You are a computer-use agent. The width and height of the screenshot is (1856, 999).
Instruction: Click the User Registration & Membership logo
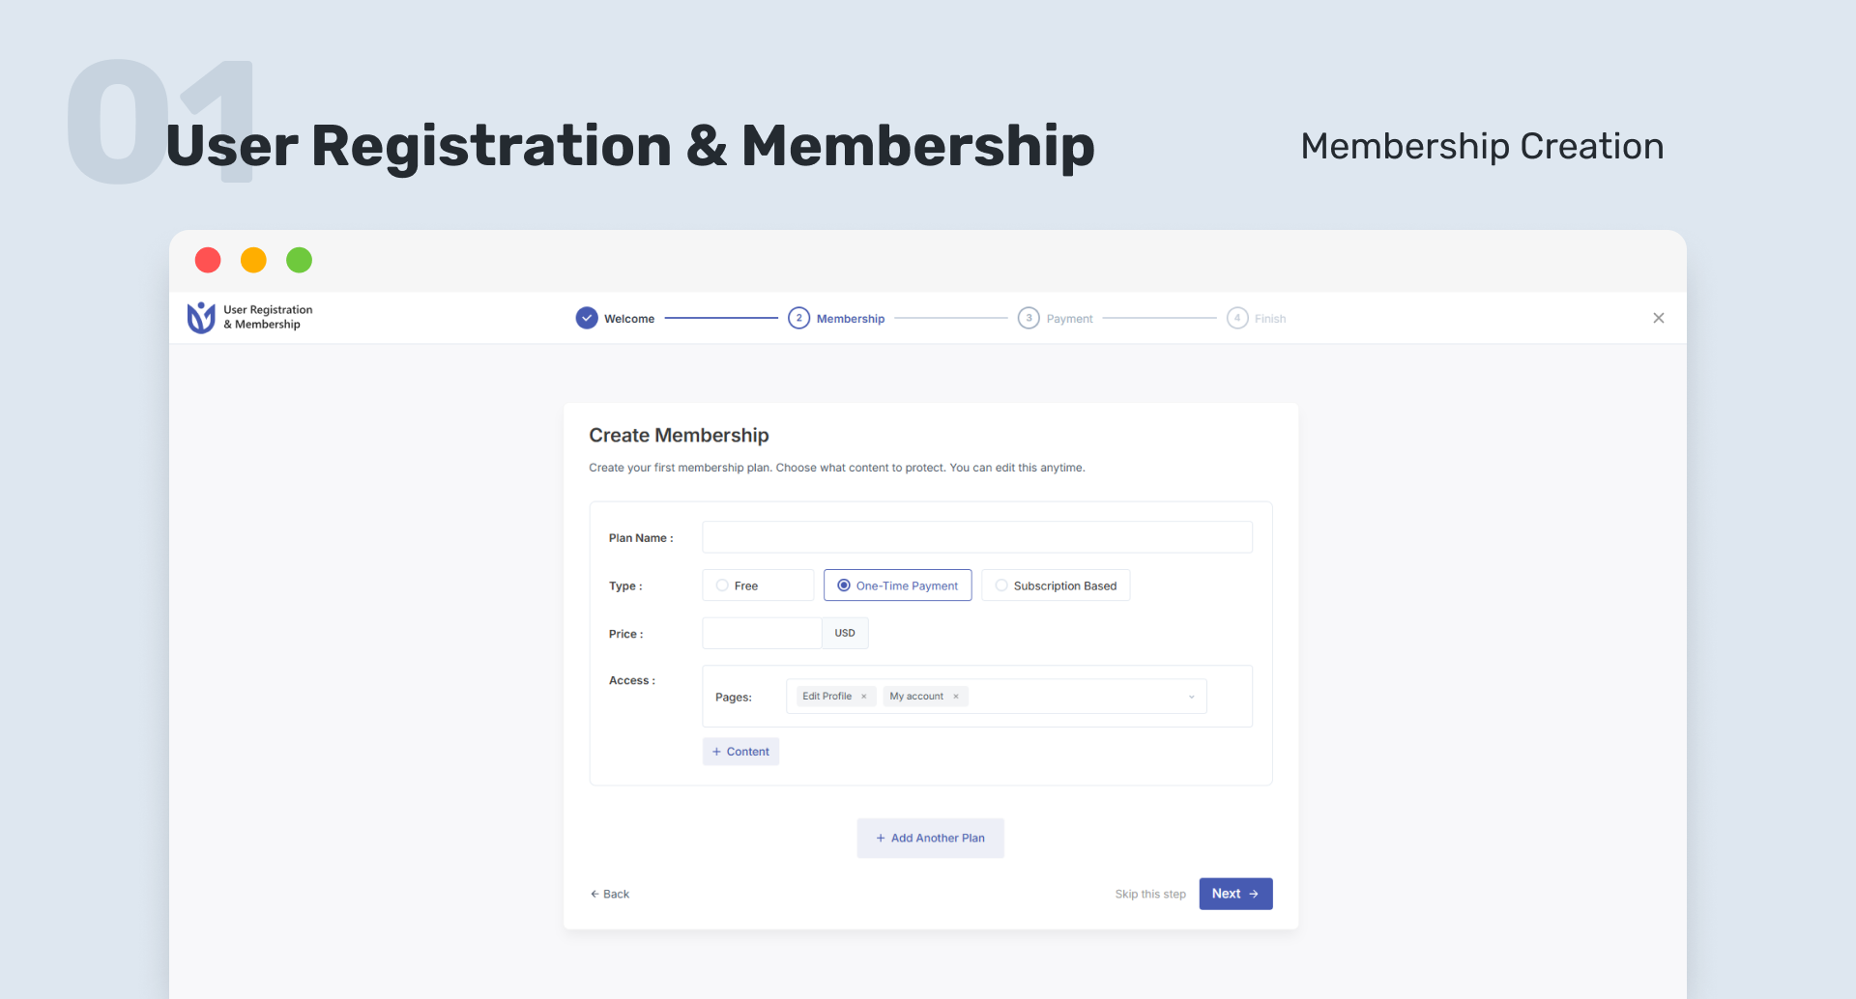201,318
